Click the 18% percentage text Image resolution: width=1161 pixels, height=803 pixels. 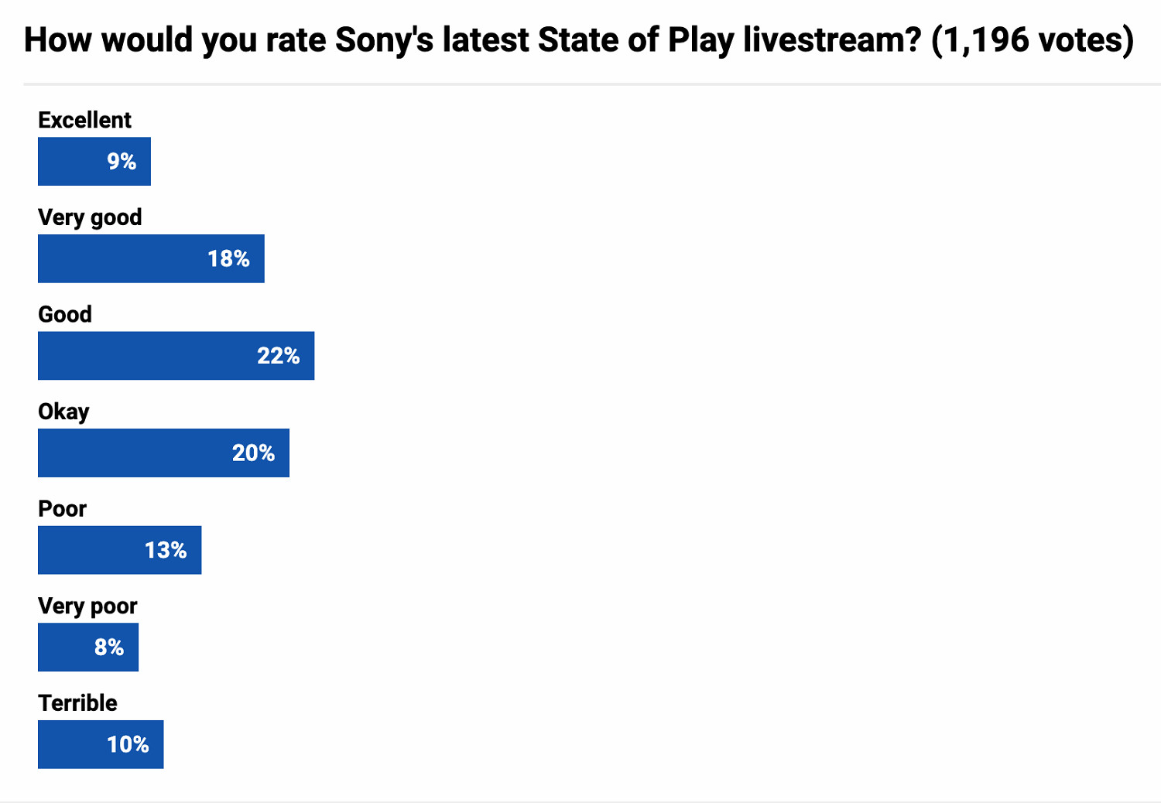tap(228, 259)
